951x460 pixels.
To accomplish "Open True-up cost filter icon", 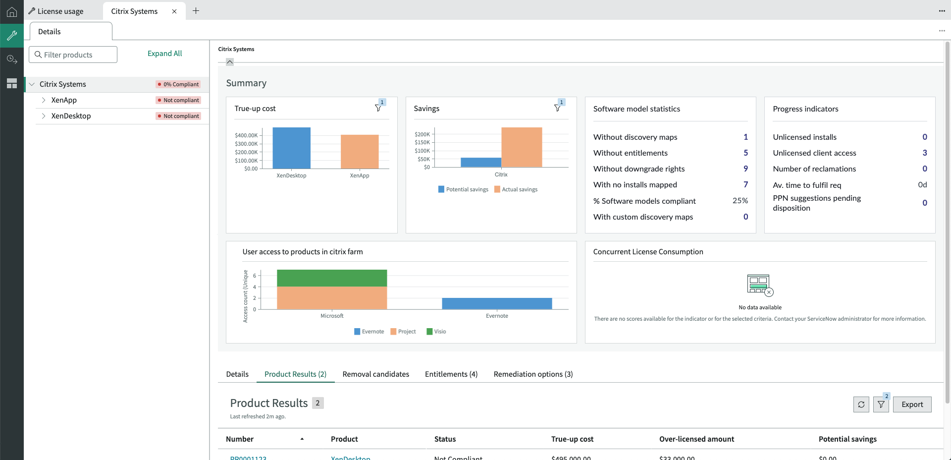I will coord(378,108).
